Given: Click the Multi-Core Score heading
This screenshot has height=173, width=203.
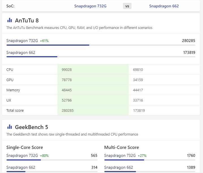Looking at the screenshot, I should click(x=122, y=147).
